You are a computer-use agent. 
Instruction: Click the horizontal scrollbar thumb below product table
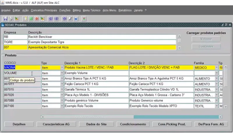(89, 117)
